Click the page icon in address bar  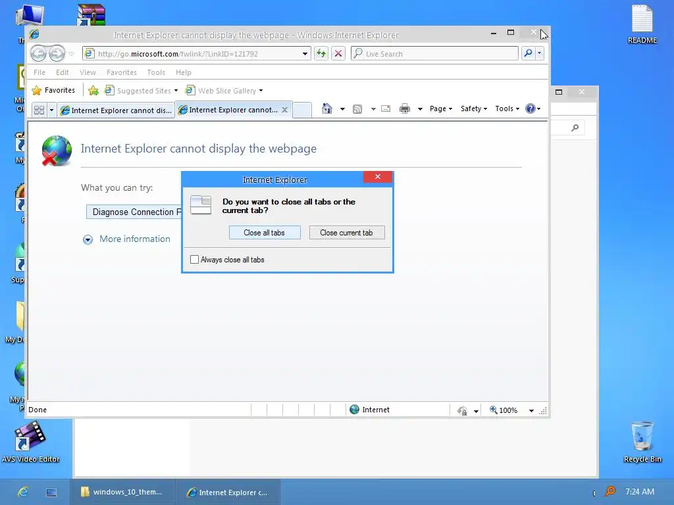coord(89,54)
